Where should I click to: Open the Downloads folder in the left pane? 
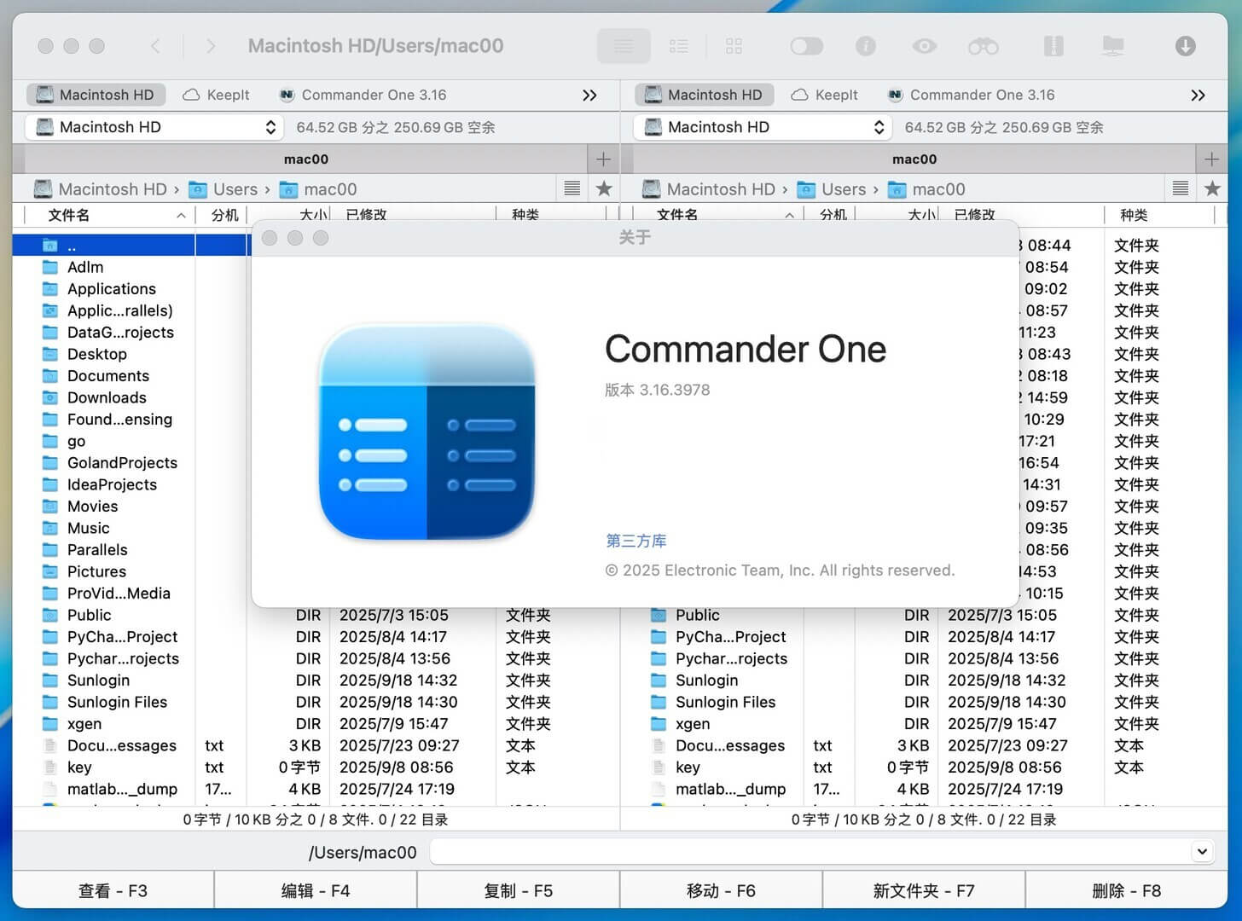click(106, 397)
